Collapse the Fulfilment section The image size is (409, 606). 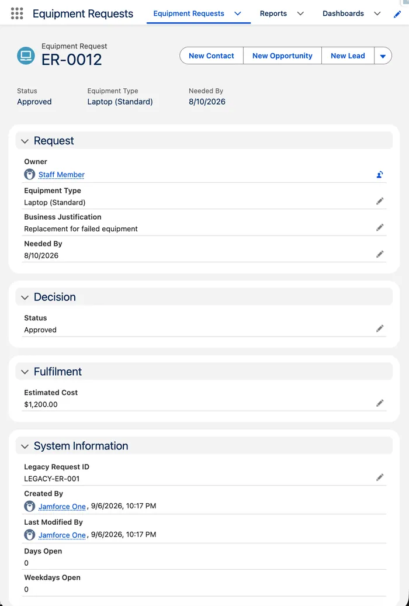[25, 372]
